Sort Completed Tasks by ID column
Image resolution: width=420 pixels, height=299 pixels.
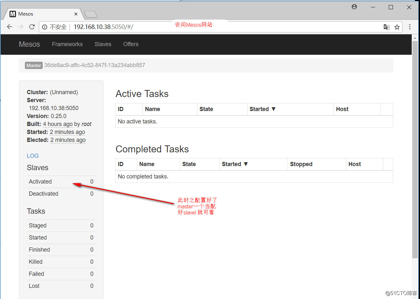(x=126, y=164)
